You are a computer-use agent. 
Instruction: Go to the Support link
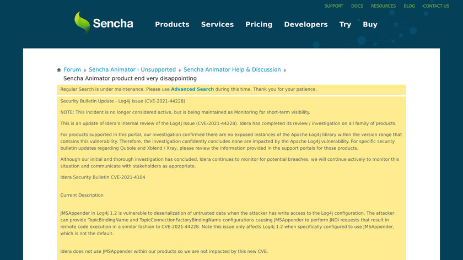[333, 6]
